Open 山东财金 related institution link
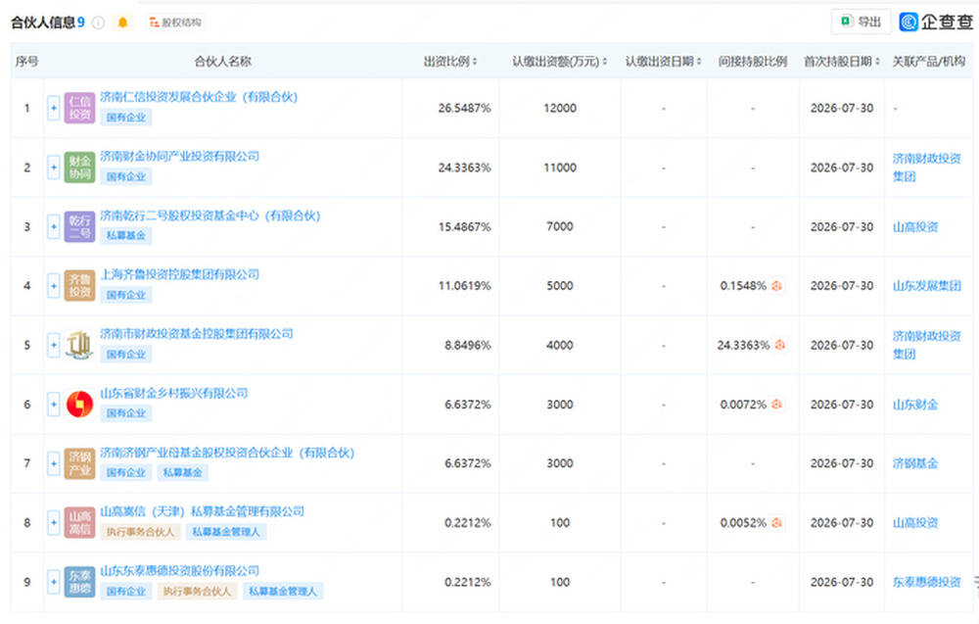979x624 pixels. click(915, 405)
